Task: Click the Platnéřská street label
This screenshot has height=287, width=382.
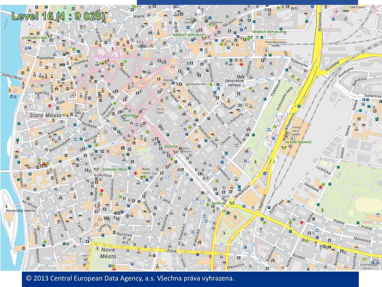Action: click(x=45, y=58)
